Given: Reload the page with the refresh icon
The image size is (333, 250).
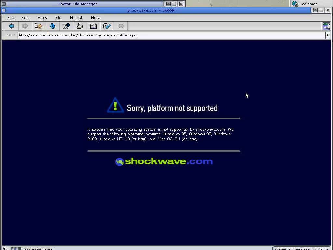Looking at the screenshot, I should (52, 26).
